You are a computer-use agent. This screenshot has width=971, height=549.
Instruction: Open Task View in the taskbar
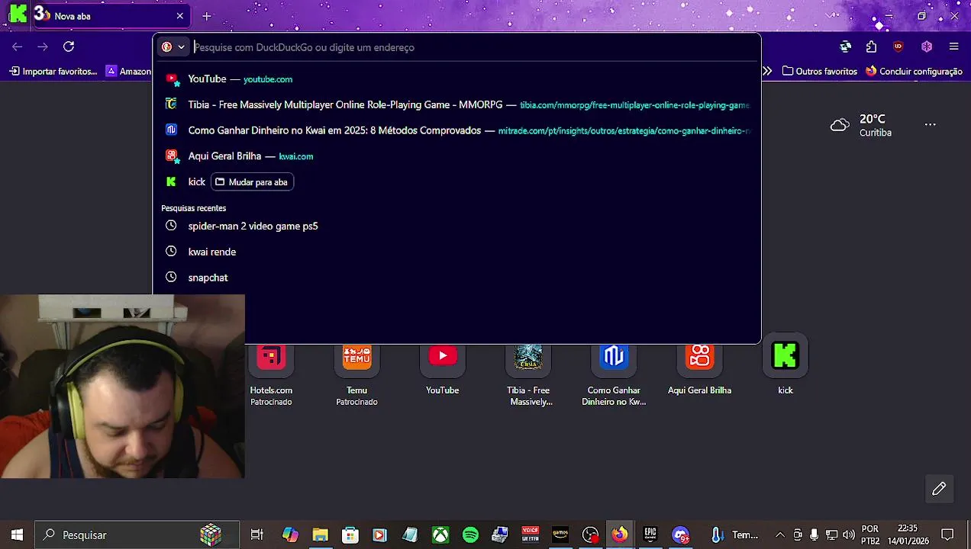pos(257,535)
